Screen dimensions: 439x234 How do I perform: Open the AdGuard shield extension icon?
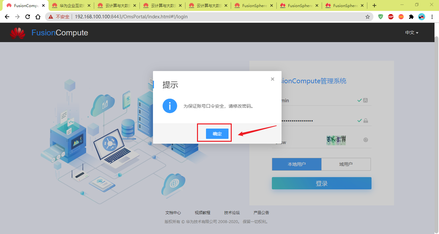381,16
